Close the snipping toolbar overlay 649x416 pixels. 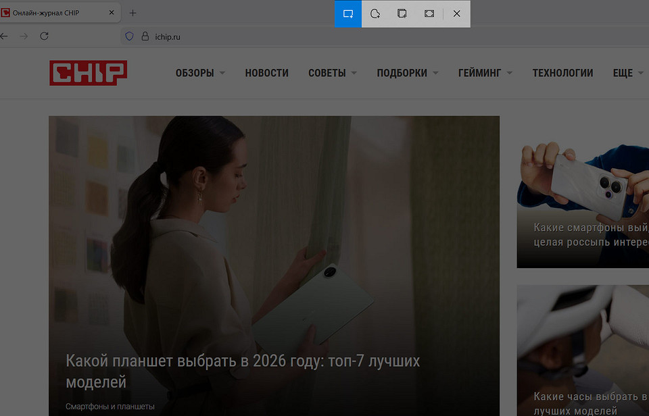point(457,14)
